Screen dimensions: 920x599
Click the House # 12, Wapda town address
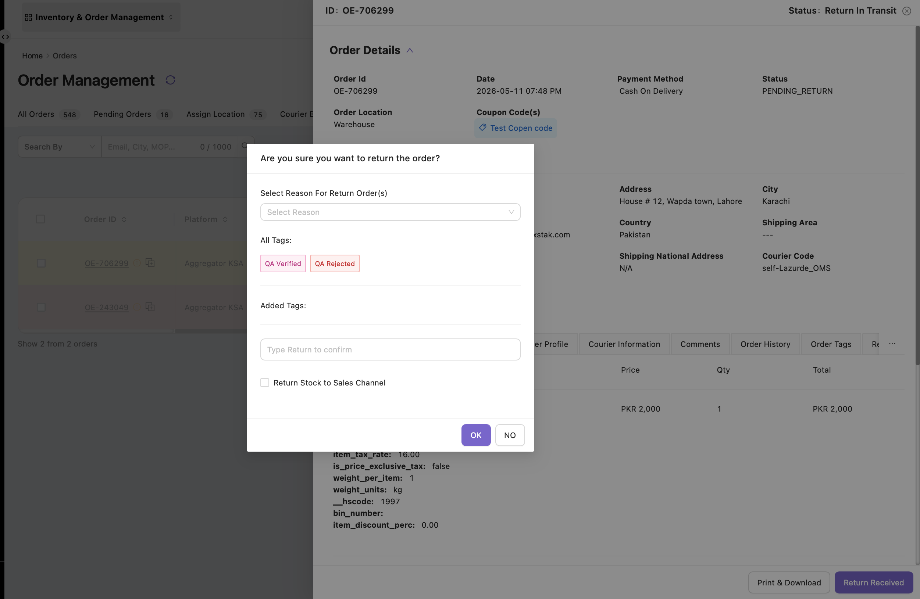(x=681, y=201)
